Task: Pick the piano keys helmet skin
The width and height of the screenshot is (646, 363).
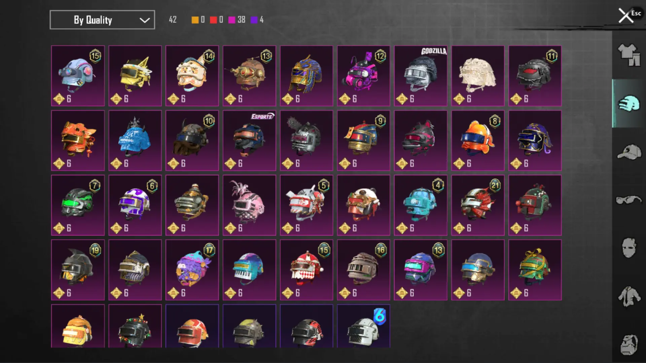Action: coord(249,270)
